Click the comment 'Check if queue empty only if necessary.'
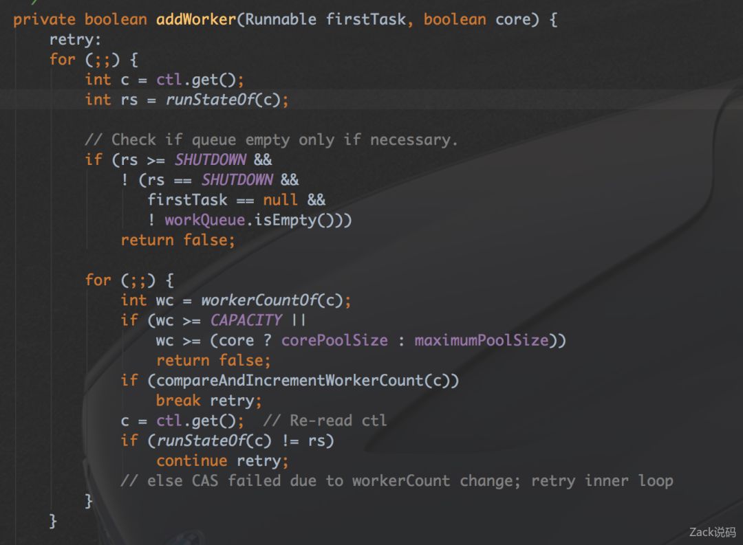The image size is (743, 545). [272, 140]
